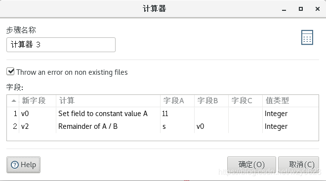Select row number 1 in fields table

(x=15, y=114)
